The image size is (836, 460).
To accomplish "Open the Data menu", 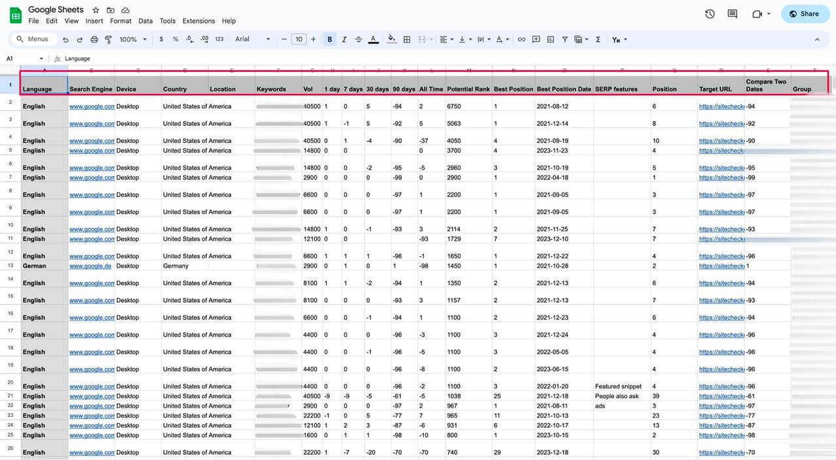I will point(146,21).
